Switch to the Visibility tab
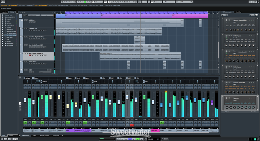The height and width of the screenshot is (141, 260). pos(12,12)
